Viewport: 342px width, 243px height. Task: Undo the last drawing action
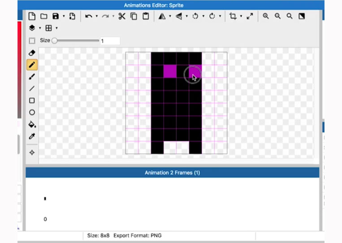88,16
